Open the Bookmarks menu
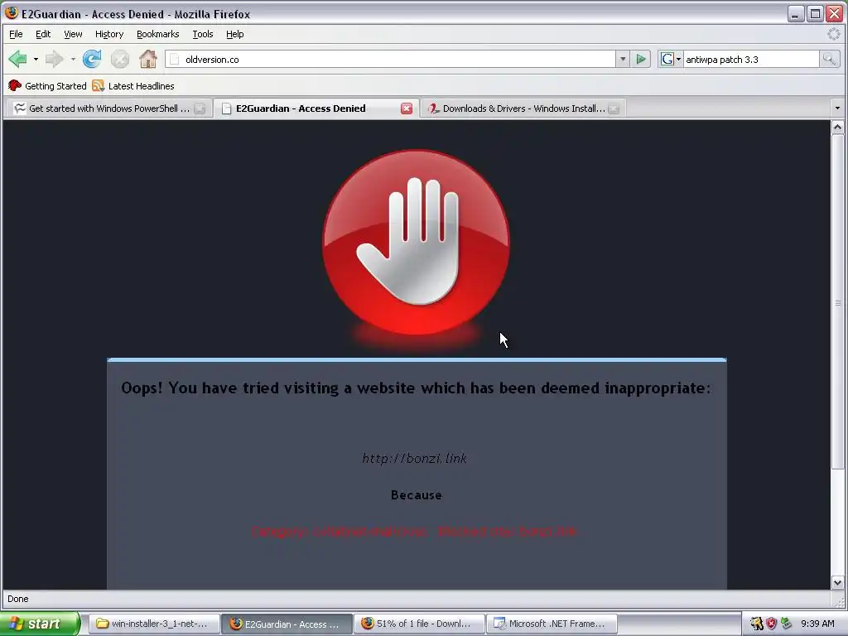848x636 pixels. click(157, 34)
